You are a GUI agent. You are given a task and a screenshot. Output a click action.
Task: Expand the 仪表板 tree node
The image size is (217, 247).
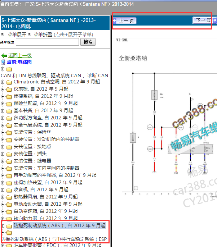(x=3, y=89)
